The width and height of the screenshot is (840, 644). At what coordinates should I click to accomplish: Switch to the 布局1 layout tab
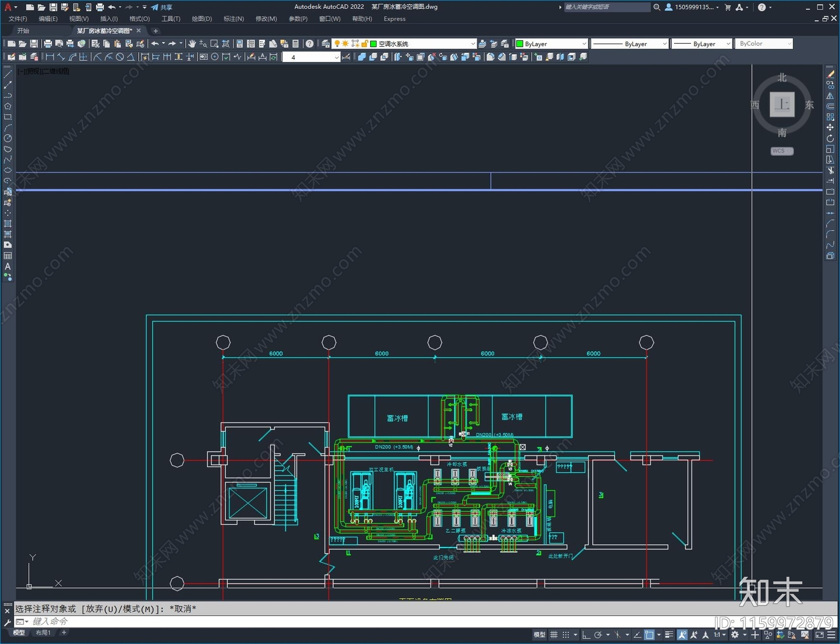[43, 633]
